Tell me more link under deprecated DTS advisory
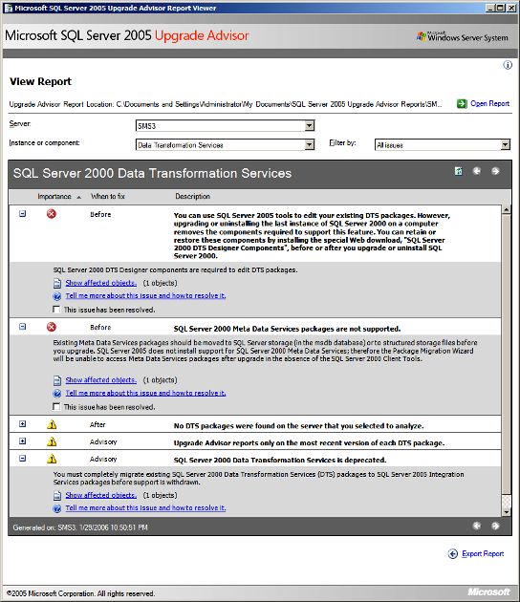Image resolution: width=520 pixels, height=602 pixels. (145, 508)
